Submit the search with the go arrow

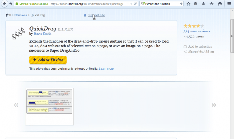[x=181, y=4]
